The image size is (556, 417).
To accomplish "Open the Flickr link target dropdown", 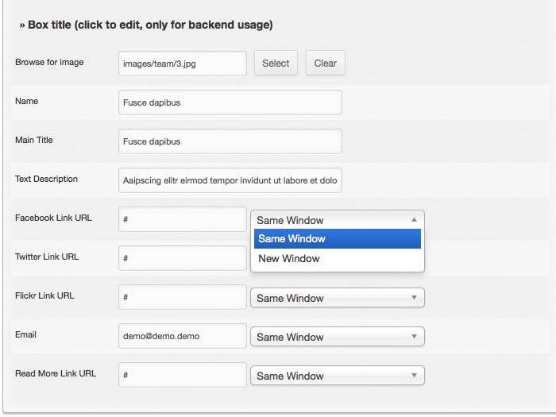I will point(337,298).
